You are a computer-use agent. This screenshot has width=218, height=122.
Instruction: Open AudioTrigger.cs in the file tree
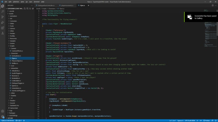click(x=17, y=73)
